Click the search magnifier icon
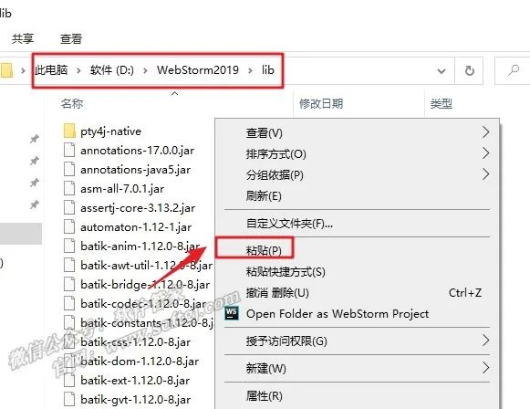This screenshot has height=409, width=530. pyautogui.click(x=513, y=70)
